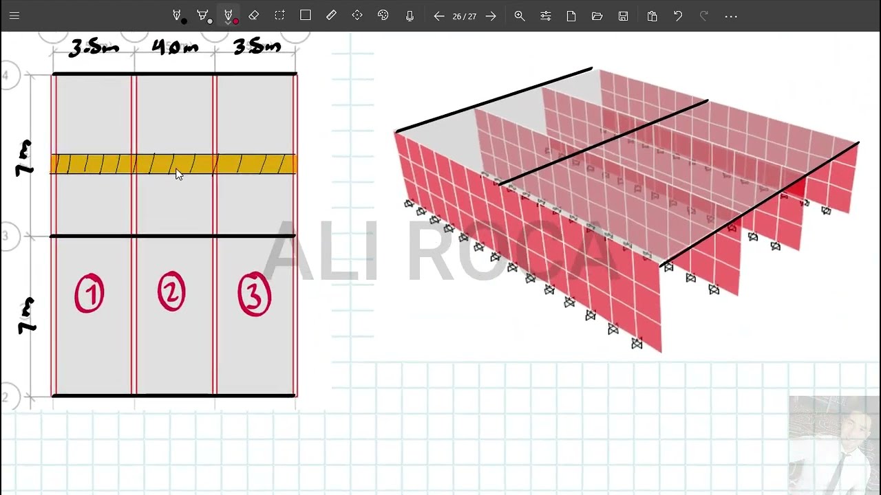Click the handwritten 4.0m dimension label
Screen dimensions: 881x495
pyautogui.click(x=175, y=47)
